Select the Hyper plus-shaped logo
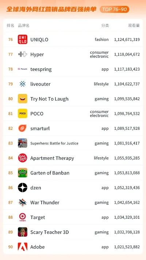The image size is (146, 260). pyautogui.click(x=23, y=54)
